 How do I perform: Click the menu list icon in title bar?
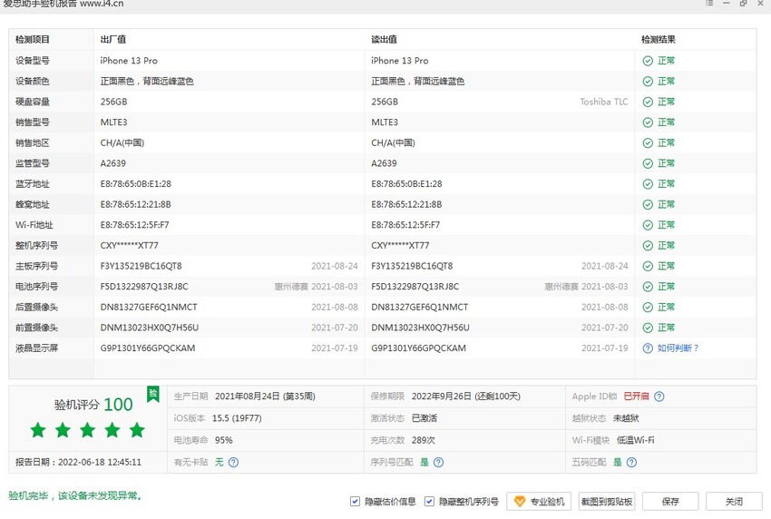[709, 3]
